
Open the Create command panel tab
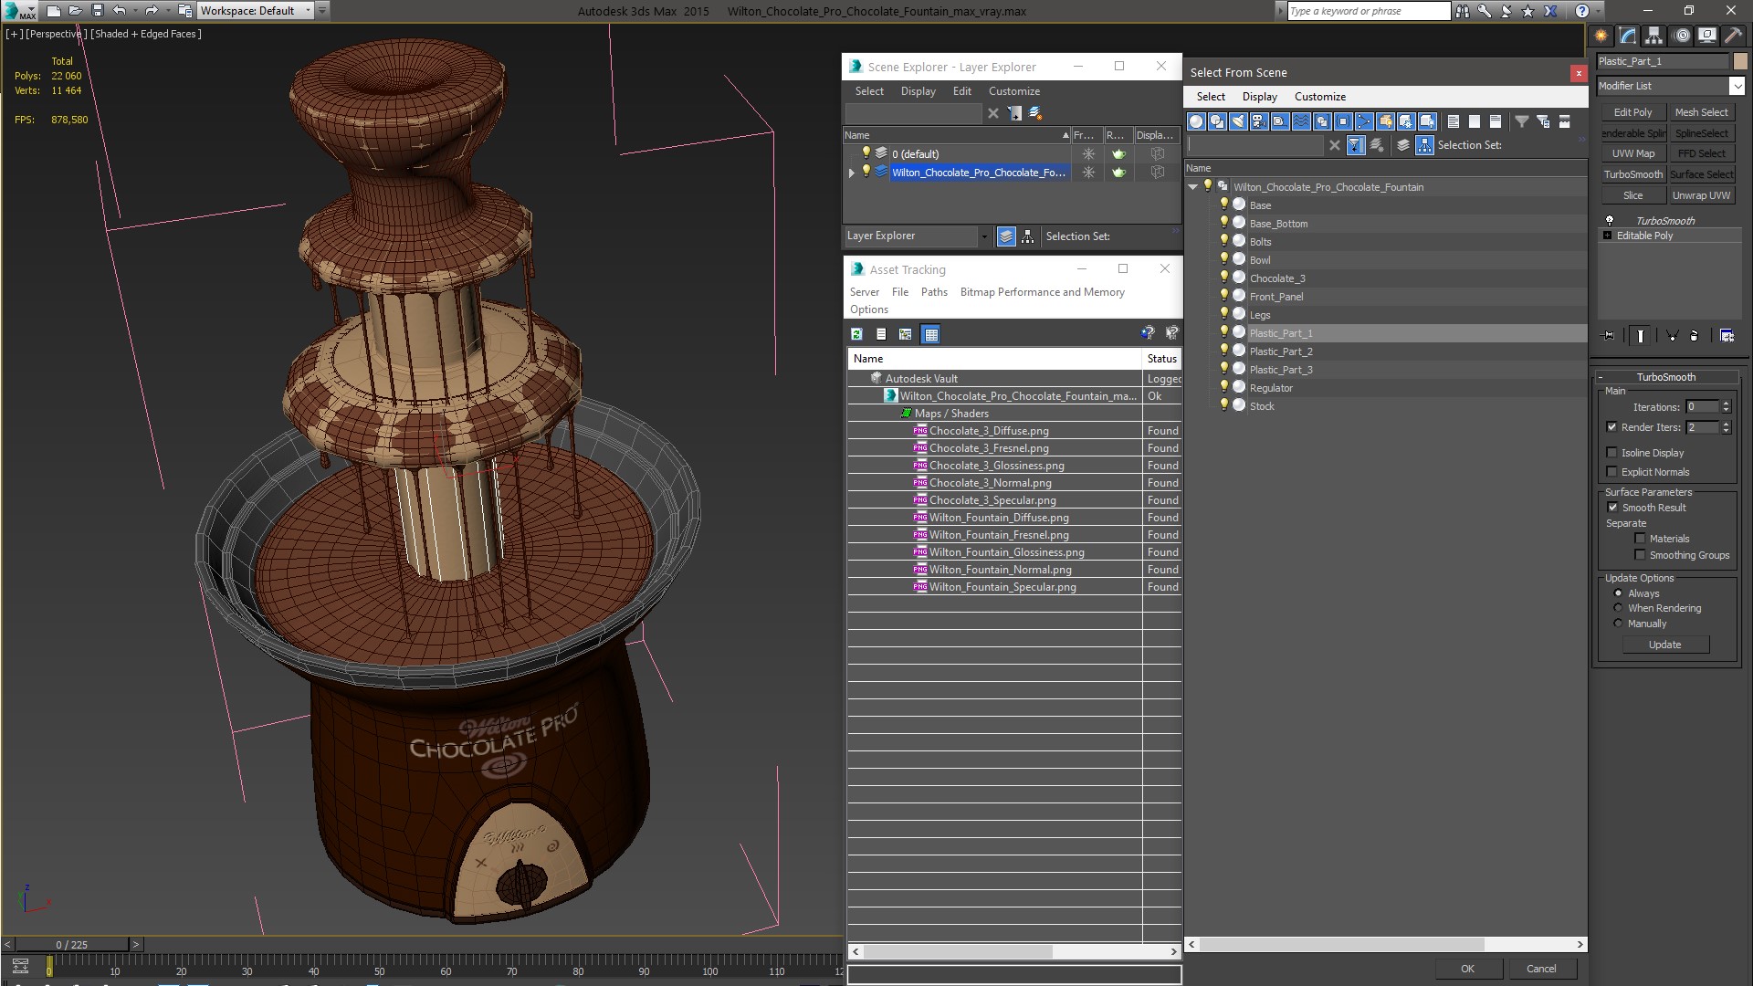coord(1601,36)
